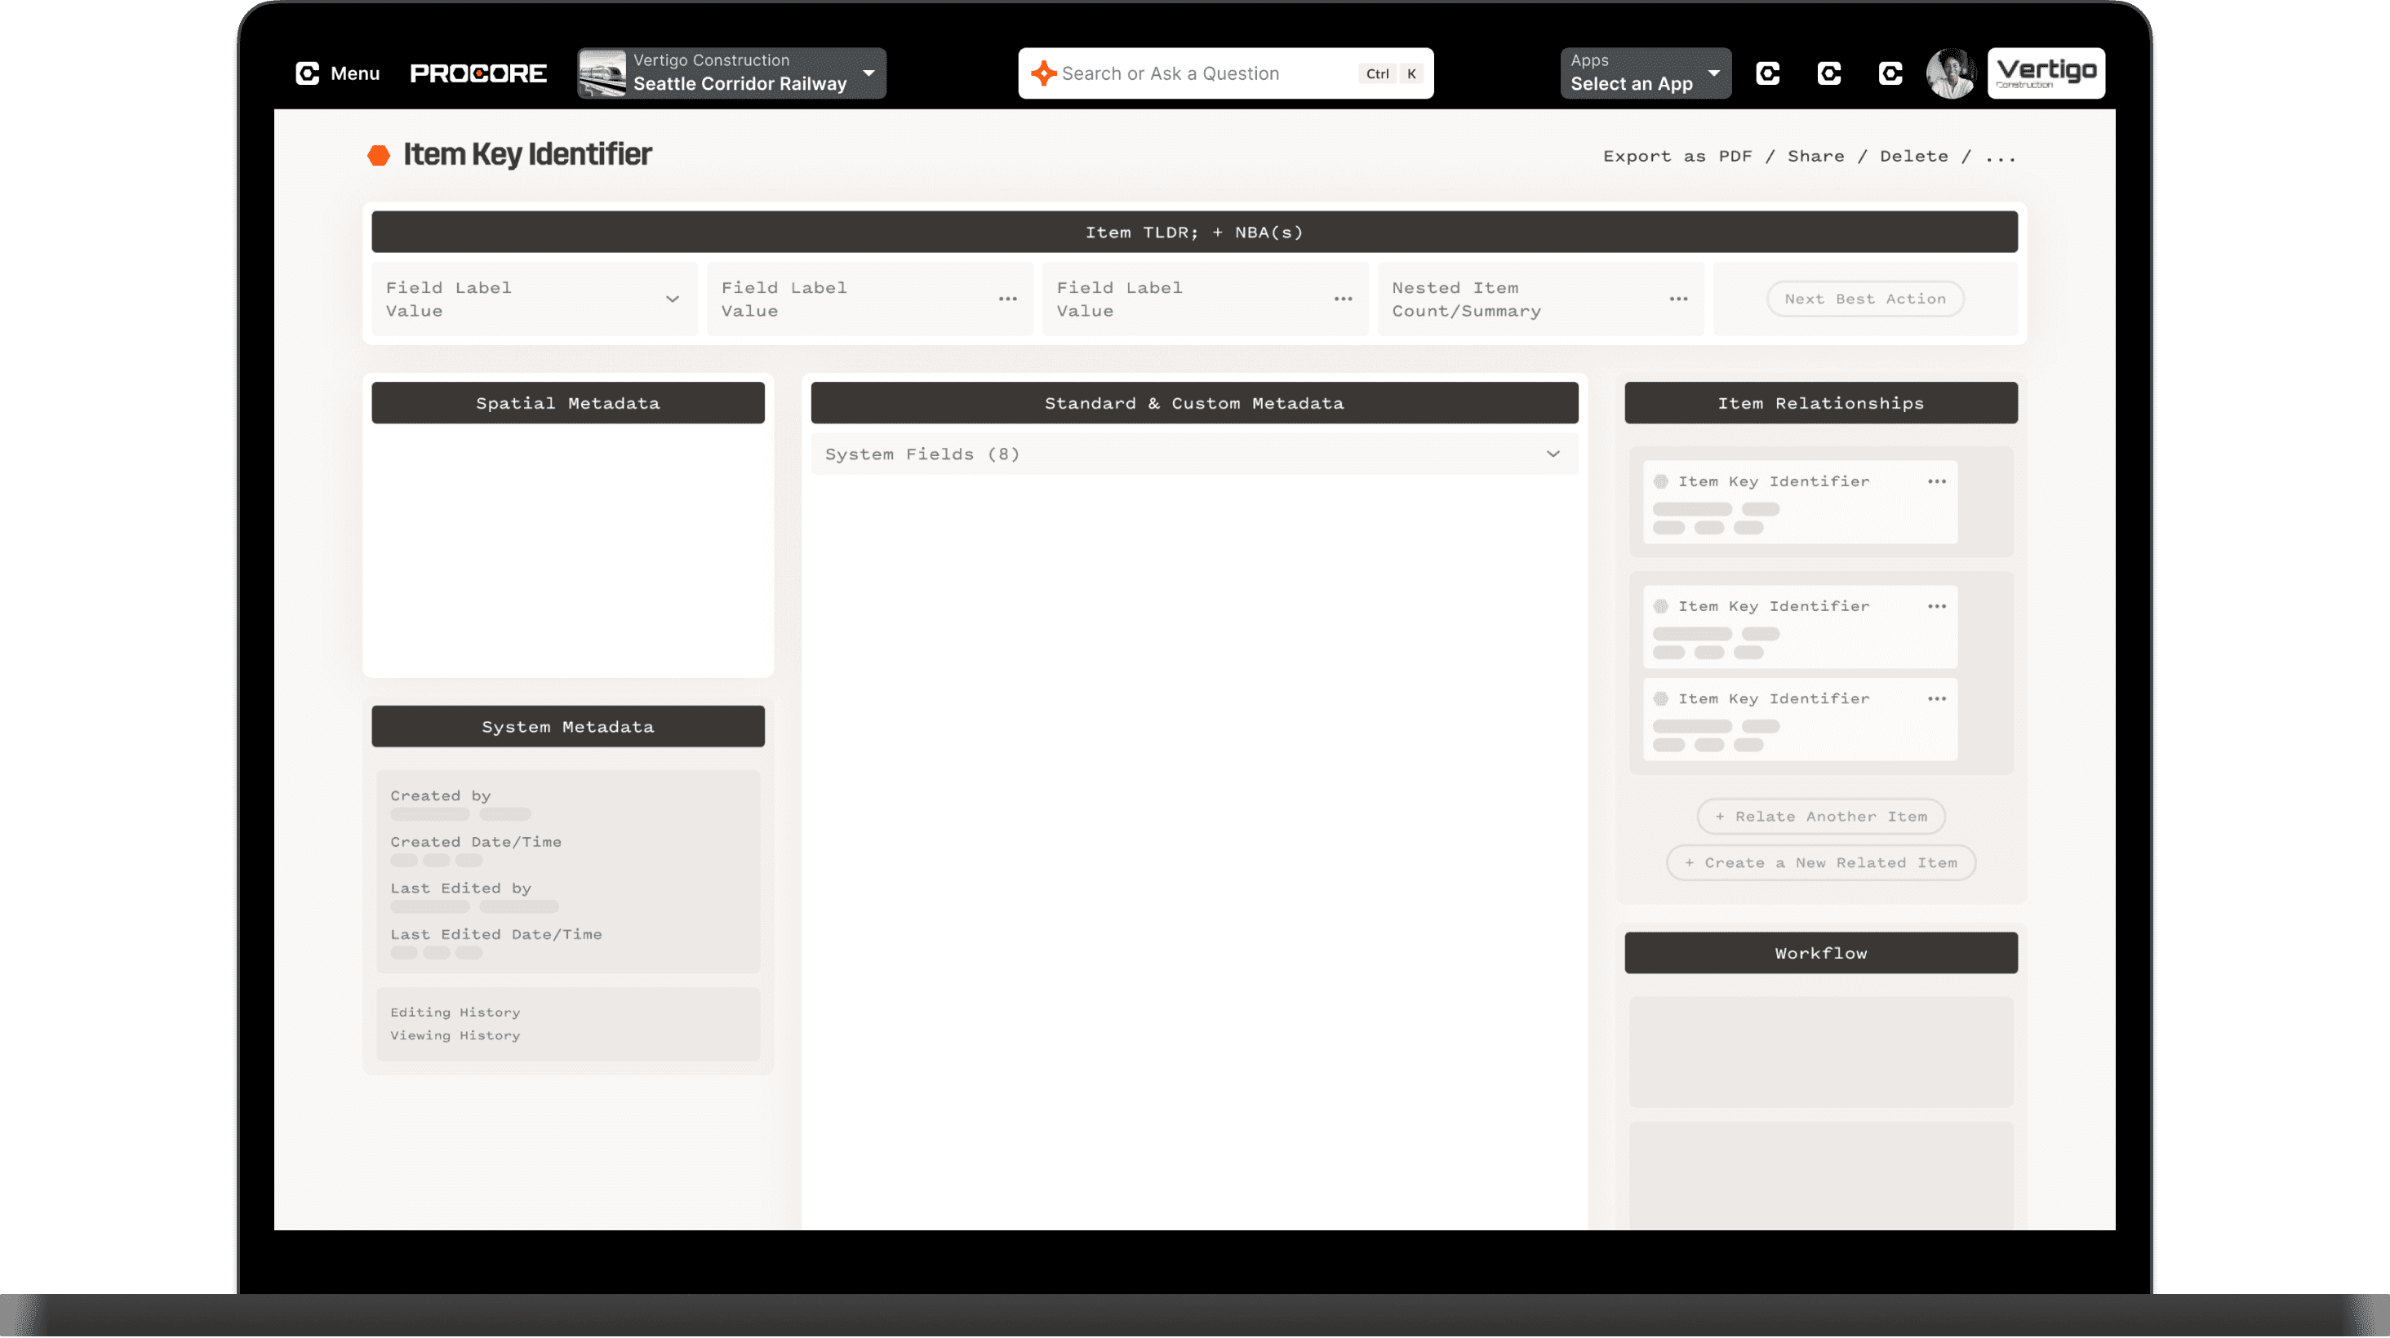Open the Editing History link

click(455, 1012)
